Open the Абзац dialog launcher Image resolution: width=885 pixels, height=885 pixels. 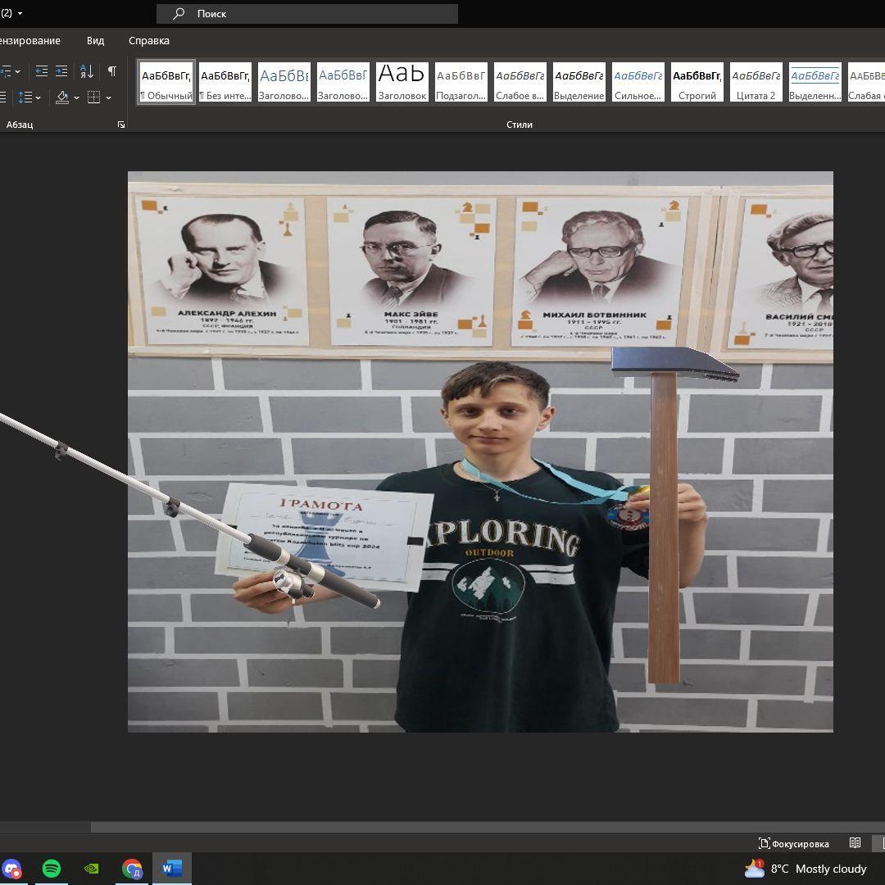click(x=120, y=125)
